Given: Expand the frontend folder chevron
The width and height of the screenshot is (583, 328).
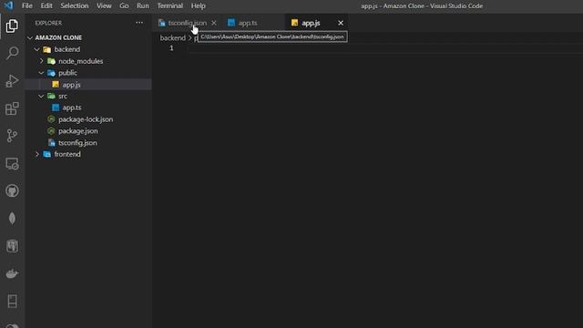Looking at the screenshot, I should coord(36,154).
